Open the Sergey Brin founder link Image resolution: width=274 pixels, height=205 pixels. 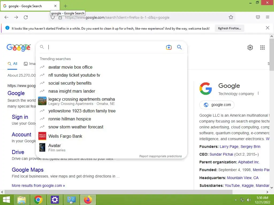(250, 147)
